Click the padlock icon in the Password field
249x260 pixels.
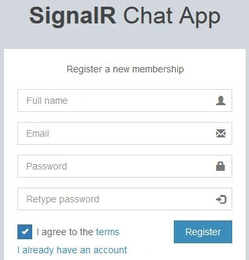tap(220, 166)
